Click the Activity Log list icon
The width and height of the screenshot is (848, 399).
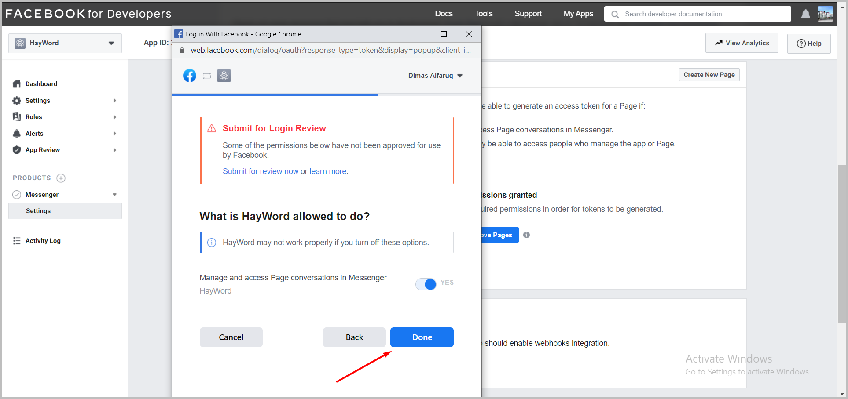click(17, 241)
